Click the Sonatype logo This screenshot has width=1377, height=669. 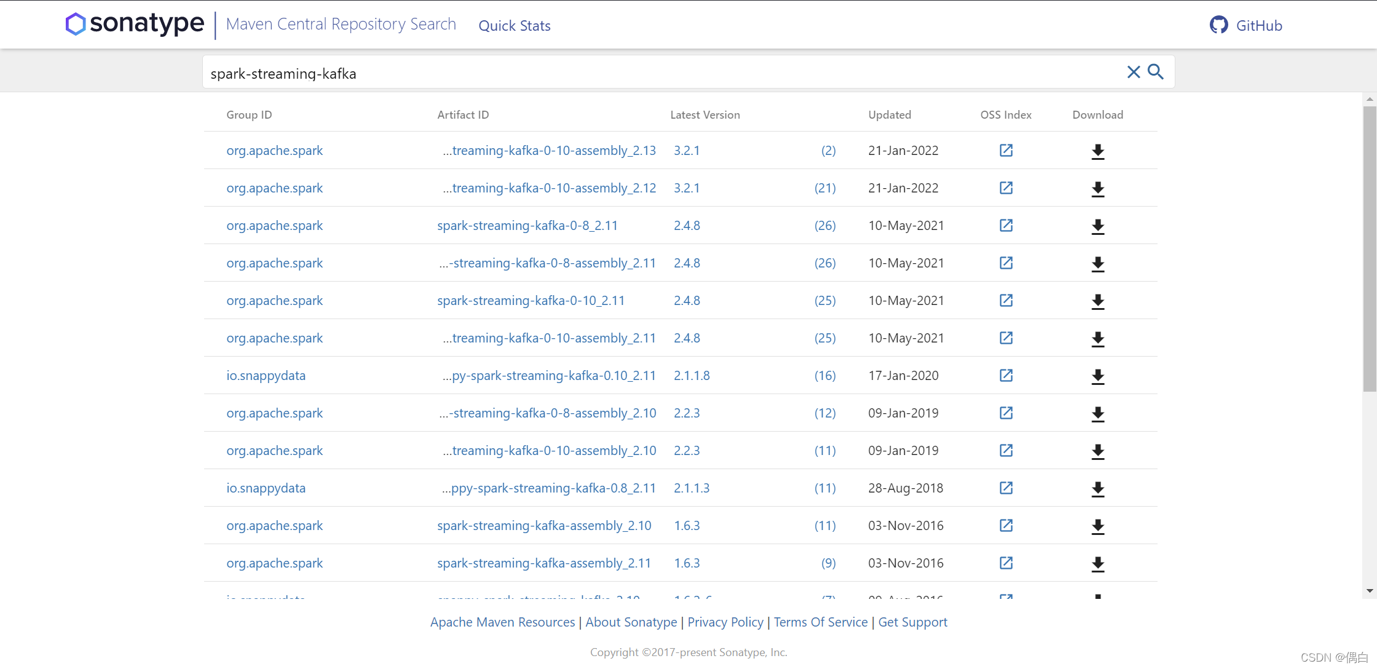pos(135,24)
